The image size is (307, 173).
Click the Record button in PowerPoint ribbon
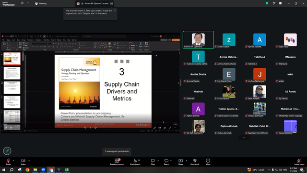coord(164,40)
